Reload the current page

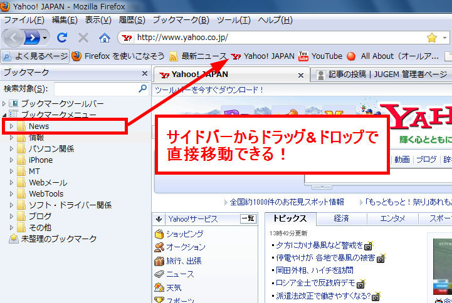(62, 38)
